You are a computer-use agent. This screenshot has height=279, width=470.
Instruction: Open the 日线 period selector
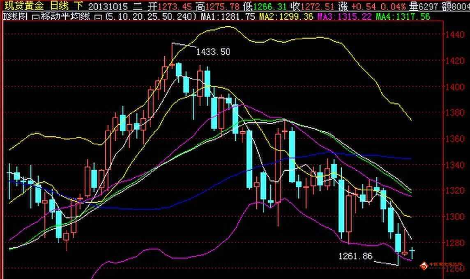click(60, 6)
